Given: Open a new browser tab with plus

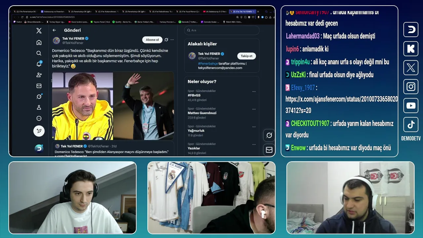Looking at the screenshot, I should (x=258, y=12).
